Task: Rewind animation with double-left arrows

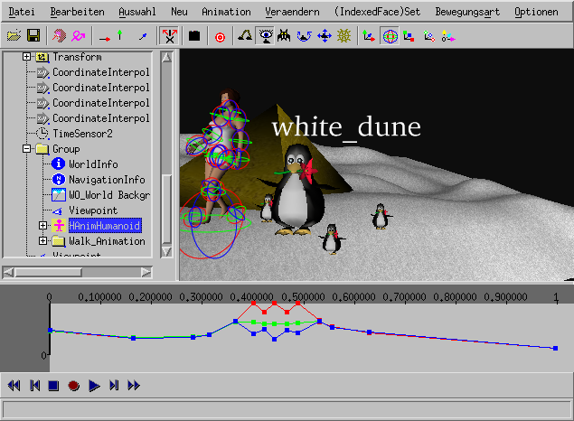Action: coord(14,386)
